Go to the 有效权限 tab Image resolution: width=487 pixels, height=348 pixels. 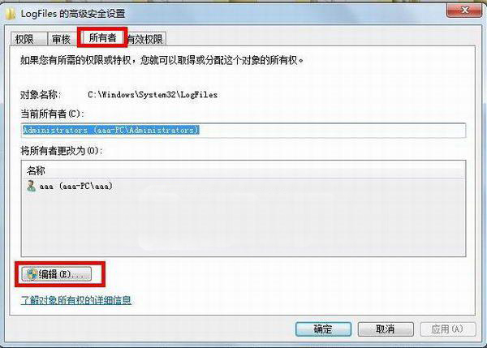145,39
